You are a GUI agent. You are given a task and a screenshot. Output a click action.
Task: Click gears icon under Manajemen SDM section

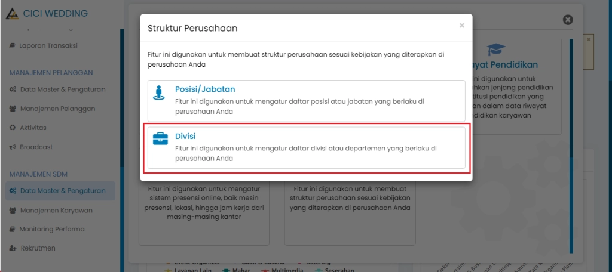(13, 191)
